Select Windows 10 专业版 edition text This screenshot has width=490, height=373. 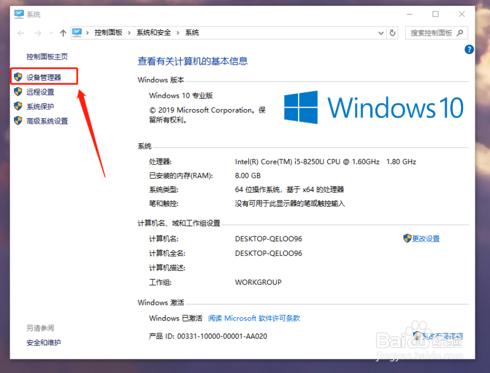click(x=181, y=96)
